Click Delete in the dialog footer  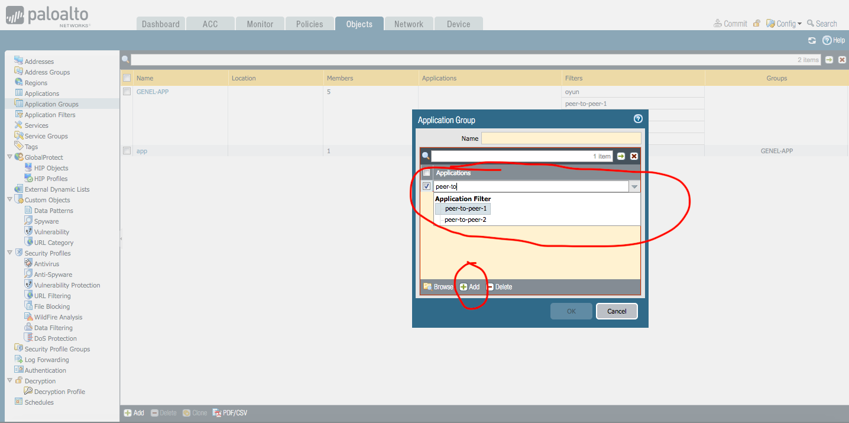coord(499,287)
